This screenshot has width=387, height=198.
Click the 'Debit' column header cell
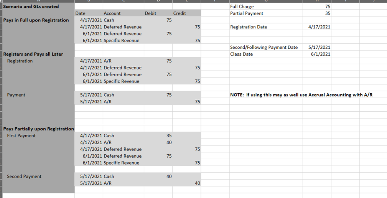[158, 13]
